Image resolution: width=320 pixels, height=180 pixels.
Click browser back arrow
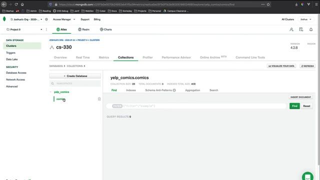(4, 4)
